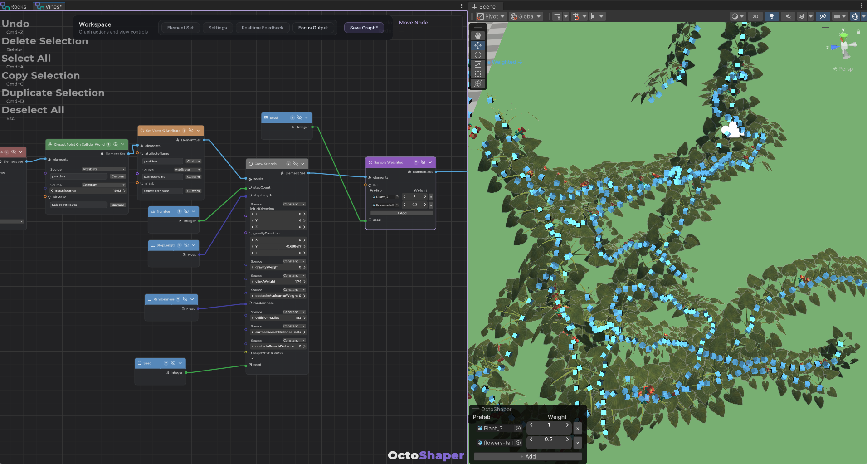867x464 pixels.
Task: Toggle preview visibility on Sample Weighted node
Action: pyautogui.click(x=423, y=162)
